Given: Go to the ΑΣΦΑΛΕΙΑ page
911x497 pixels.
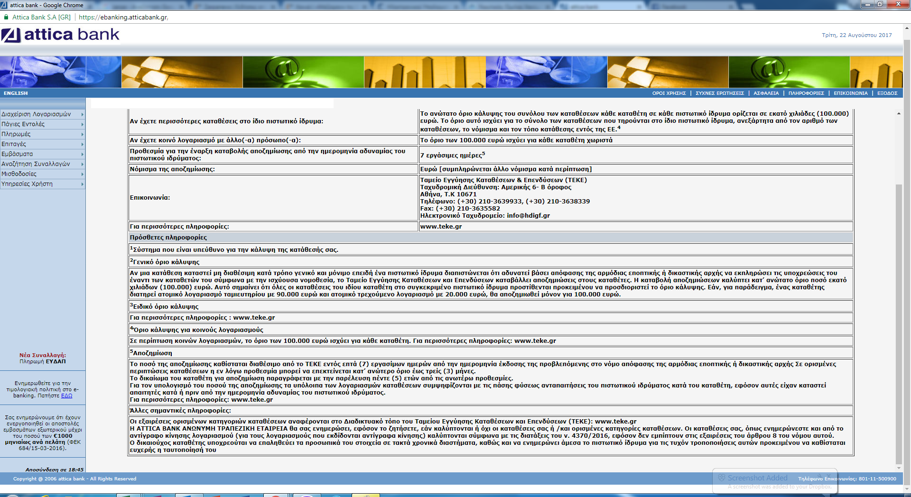Looking at the screenshot, I should click(x=766, y=93).
